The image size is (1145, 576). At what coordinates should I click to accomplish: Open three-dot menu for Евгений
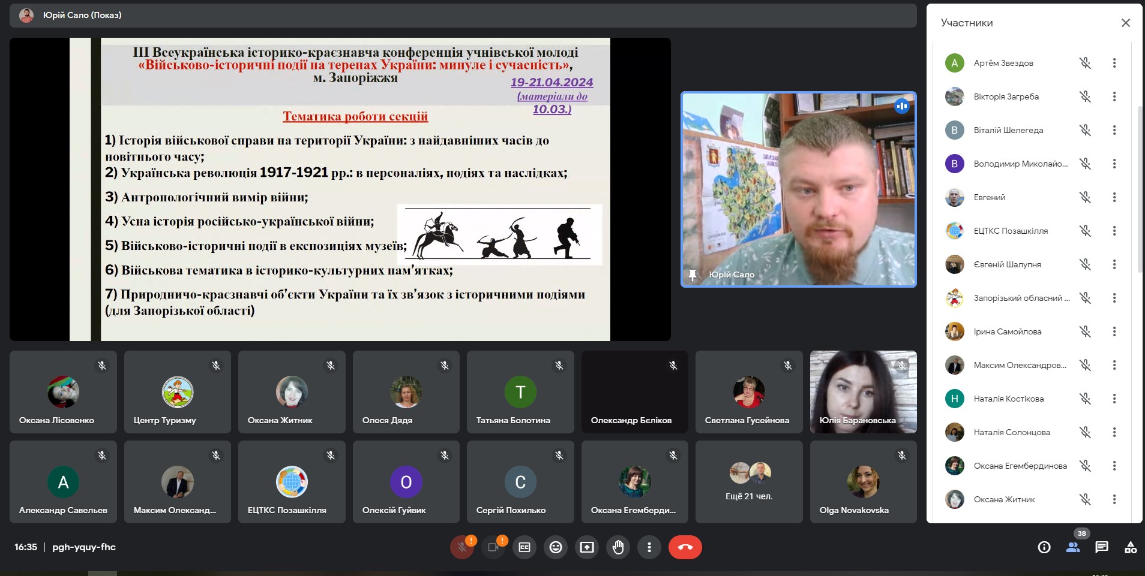1114,197
